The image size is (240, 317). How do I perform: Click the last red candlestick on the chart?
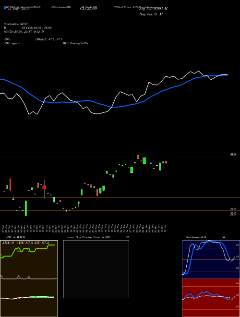[x=166, y=162]
